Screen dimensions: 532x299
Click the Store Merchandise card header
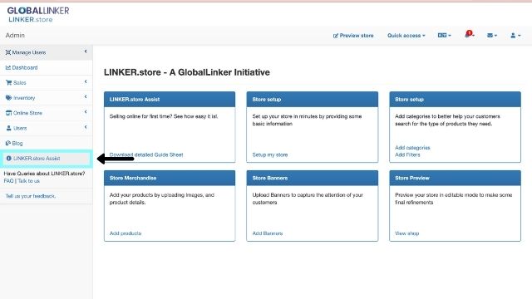click(170, 178)
